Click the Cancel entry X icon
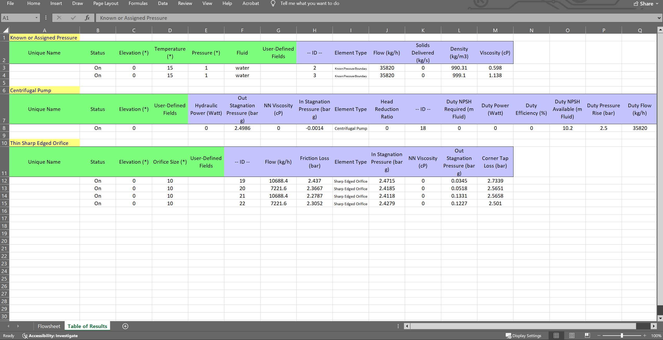The image size is (663, 340). (x=59, y=18)
